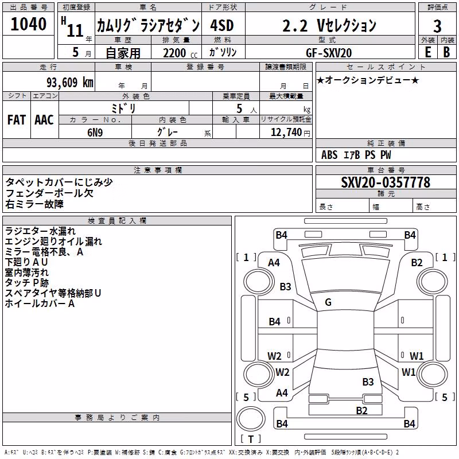The height and width of the screenshot is (459, 459).
Task: Select note 右ミラー故障
Action: tap(34, 204)
